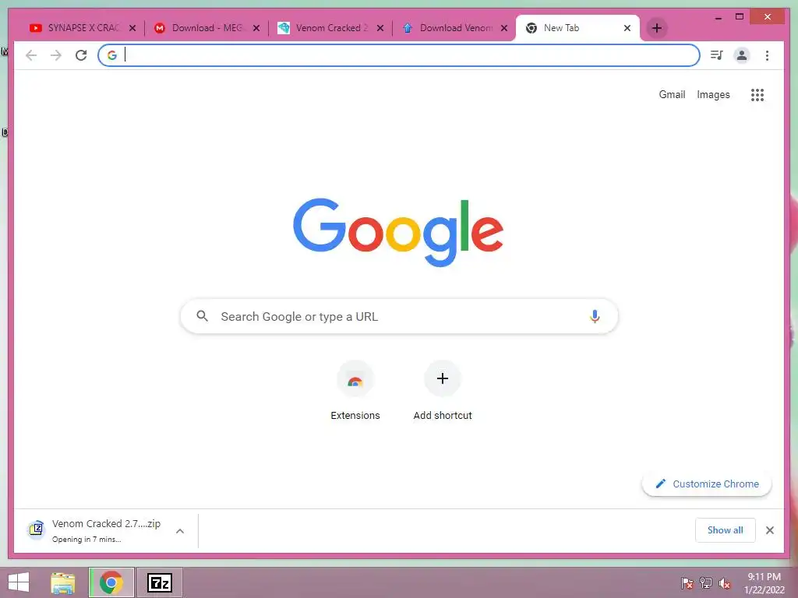Close the Venom Cracked tab

tap(380, 28)
